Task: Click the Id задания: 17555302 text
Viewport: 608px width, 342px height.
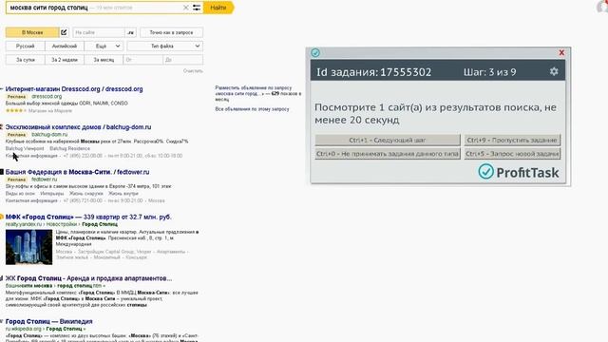Action: tap(373, 72)
